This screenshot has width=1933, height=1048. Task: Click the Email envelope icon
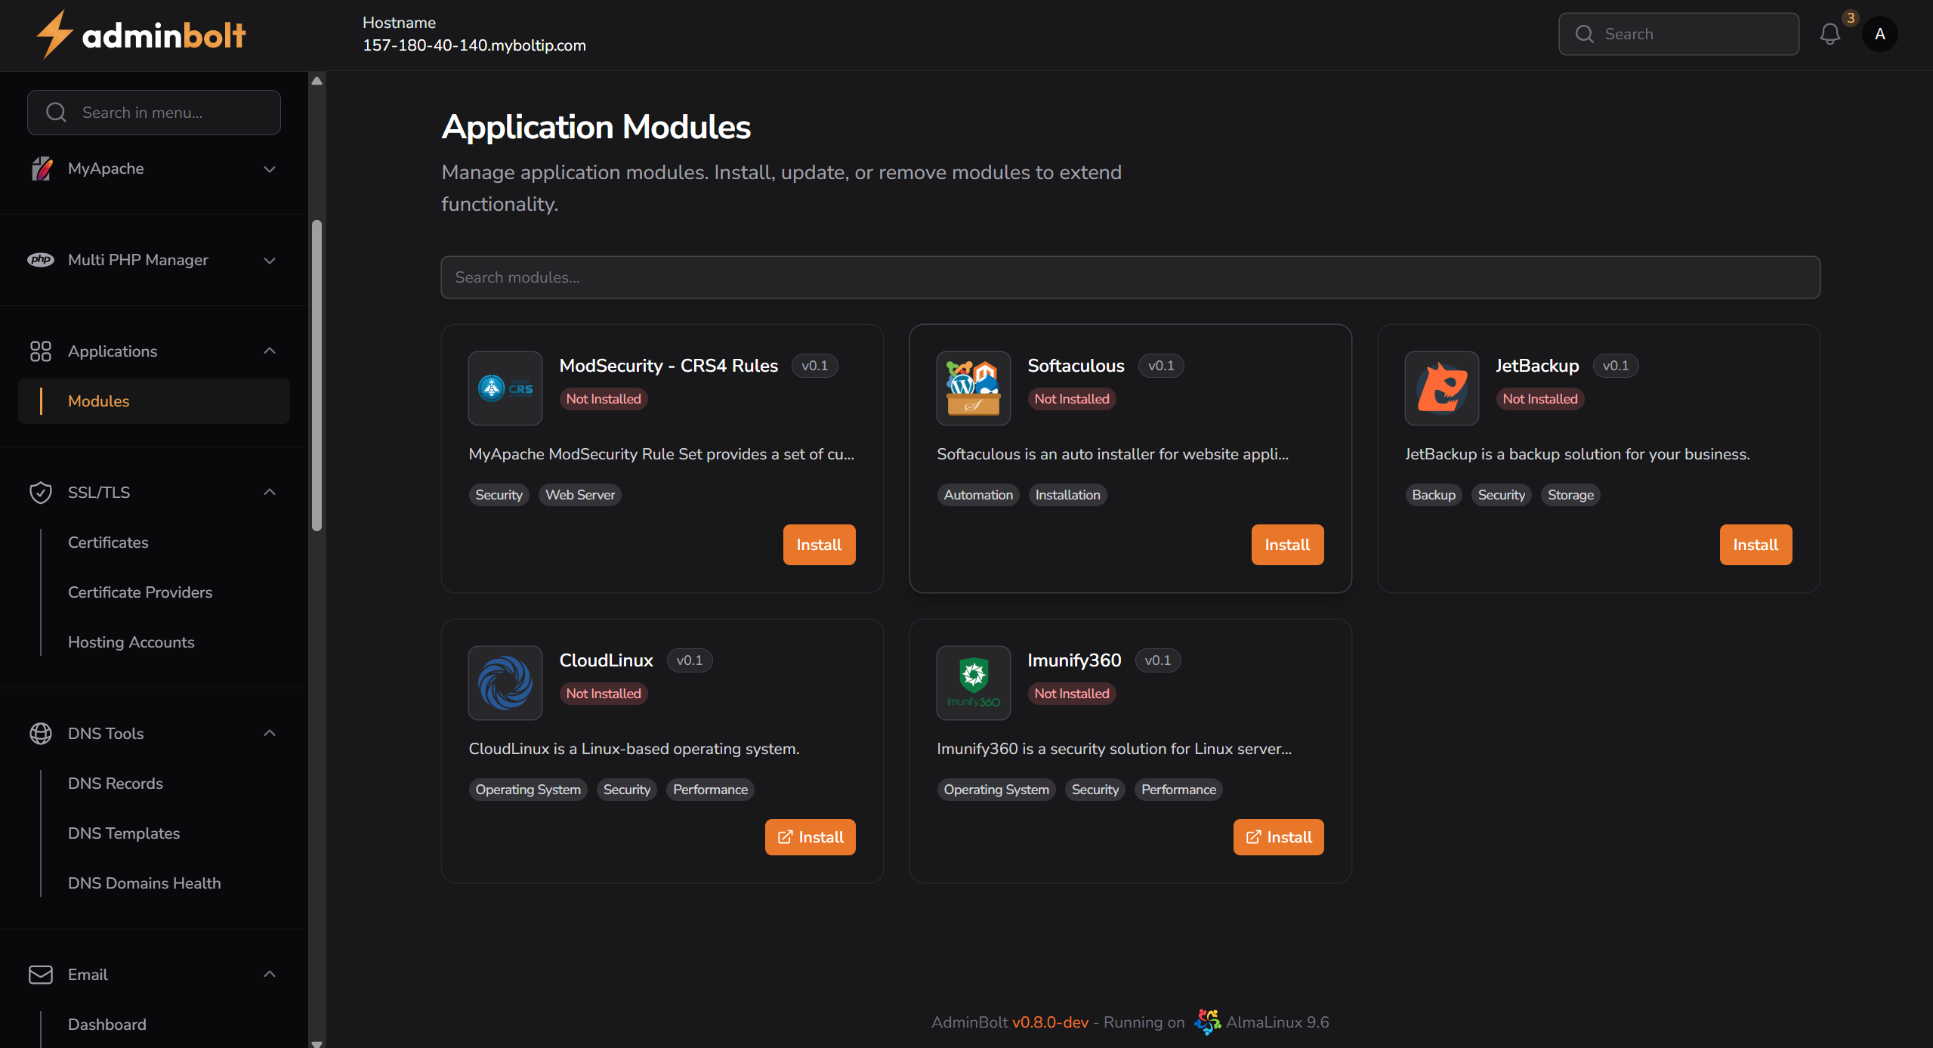42,974
